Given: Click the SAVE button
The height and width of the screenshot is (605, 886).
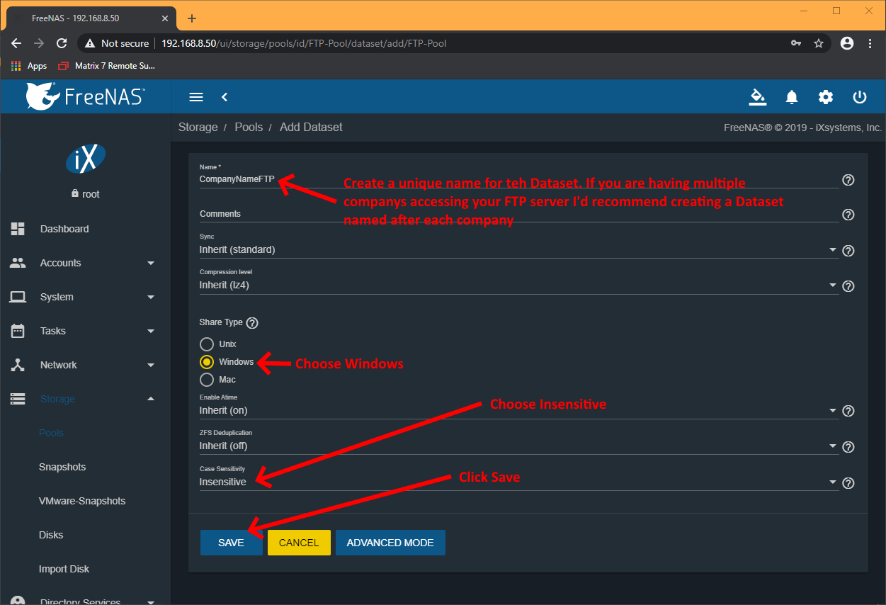Looking at the screenshot, I should click(231, 543).
